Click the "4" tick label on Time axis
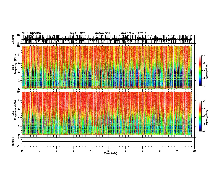Screen dimensions: 219x169 [x=91, y=151]
